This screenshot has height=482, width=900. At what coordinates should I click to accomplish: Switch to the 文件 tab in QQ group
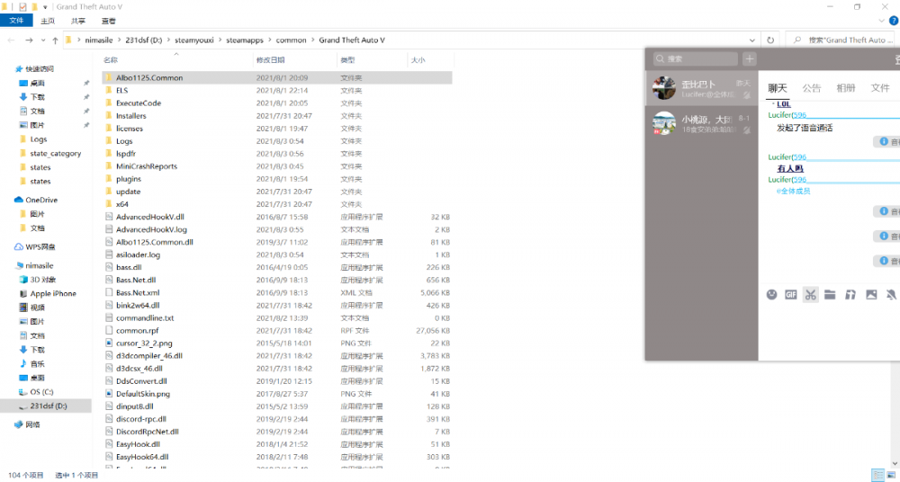coord(880,88)
